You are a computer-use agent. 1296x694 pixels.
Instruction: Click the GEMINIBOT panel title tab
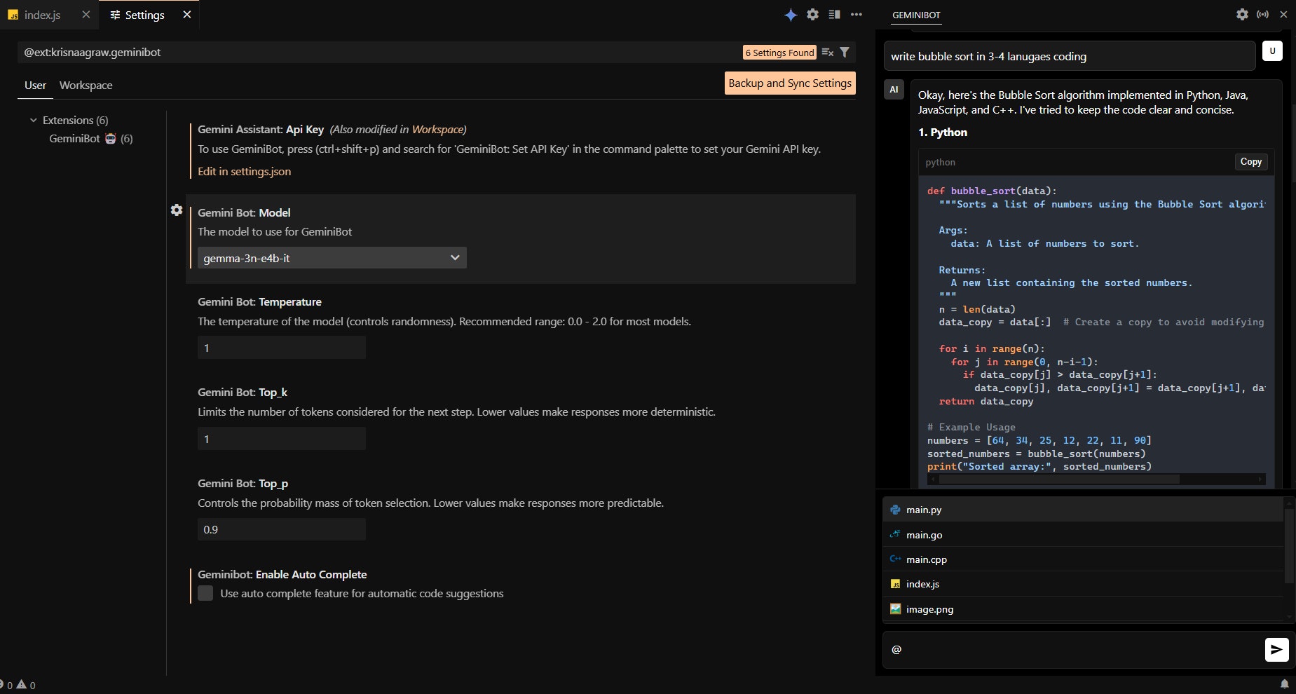click(916, 15)
